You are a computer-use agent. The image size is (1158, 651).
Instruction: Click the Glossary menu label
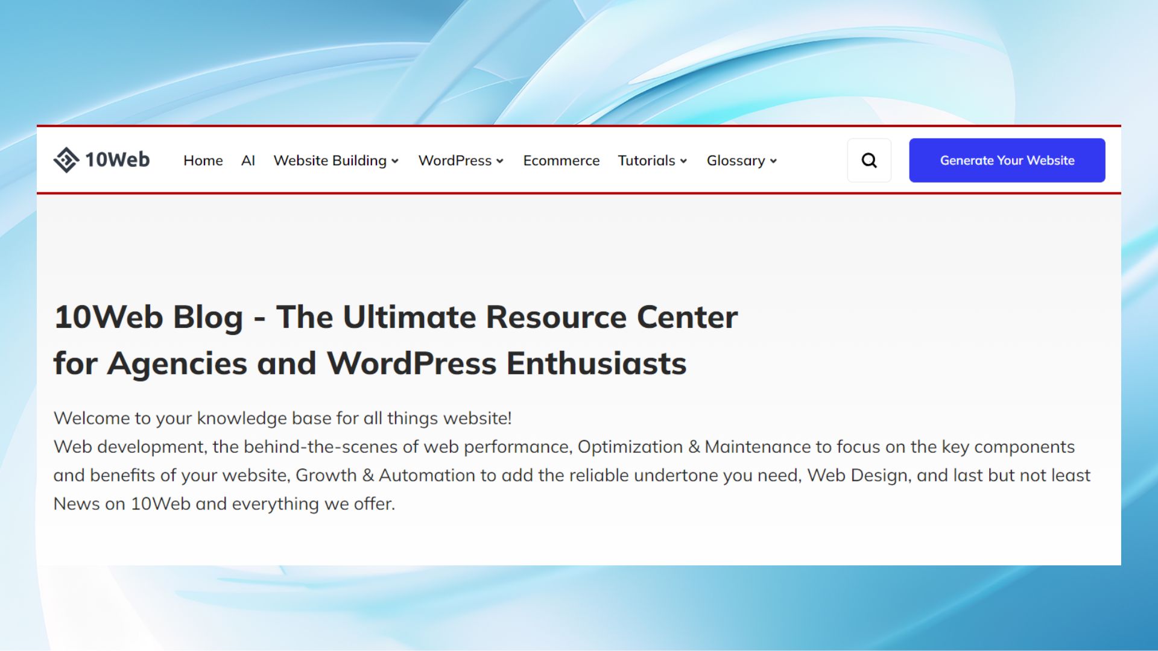(x=735, y=160)
